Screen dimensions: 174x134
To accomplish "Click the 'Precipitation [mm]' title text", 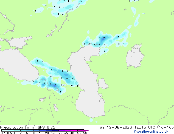I will [18, 127].
